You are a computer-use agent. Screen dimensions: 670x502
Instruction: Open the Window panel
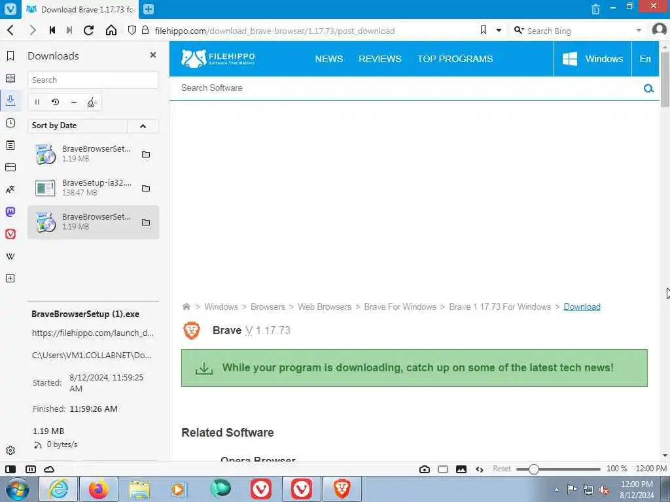[10, 167]
